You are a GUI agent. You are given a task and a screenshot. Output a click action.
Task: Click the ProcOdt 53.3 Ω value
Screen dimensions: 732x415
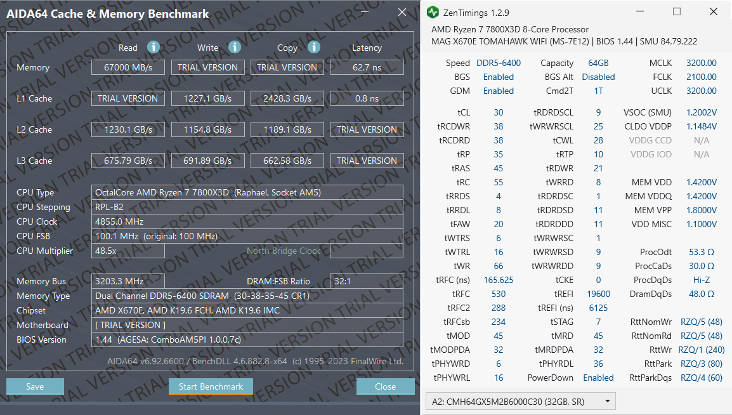[701, 252]
